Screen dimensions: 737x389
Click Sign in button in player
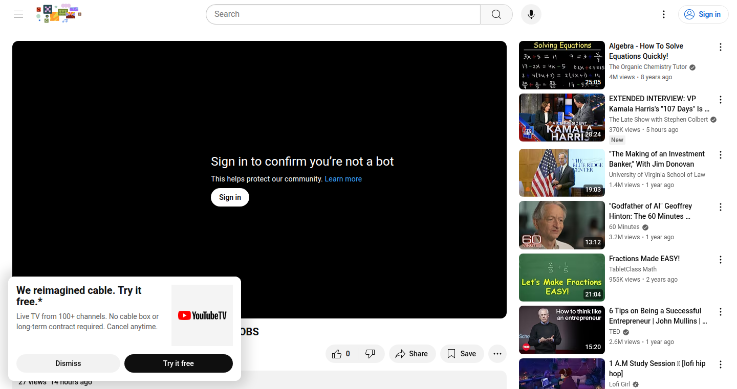coord(230,197)
